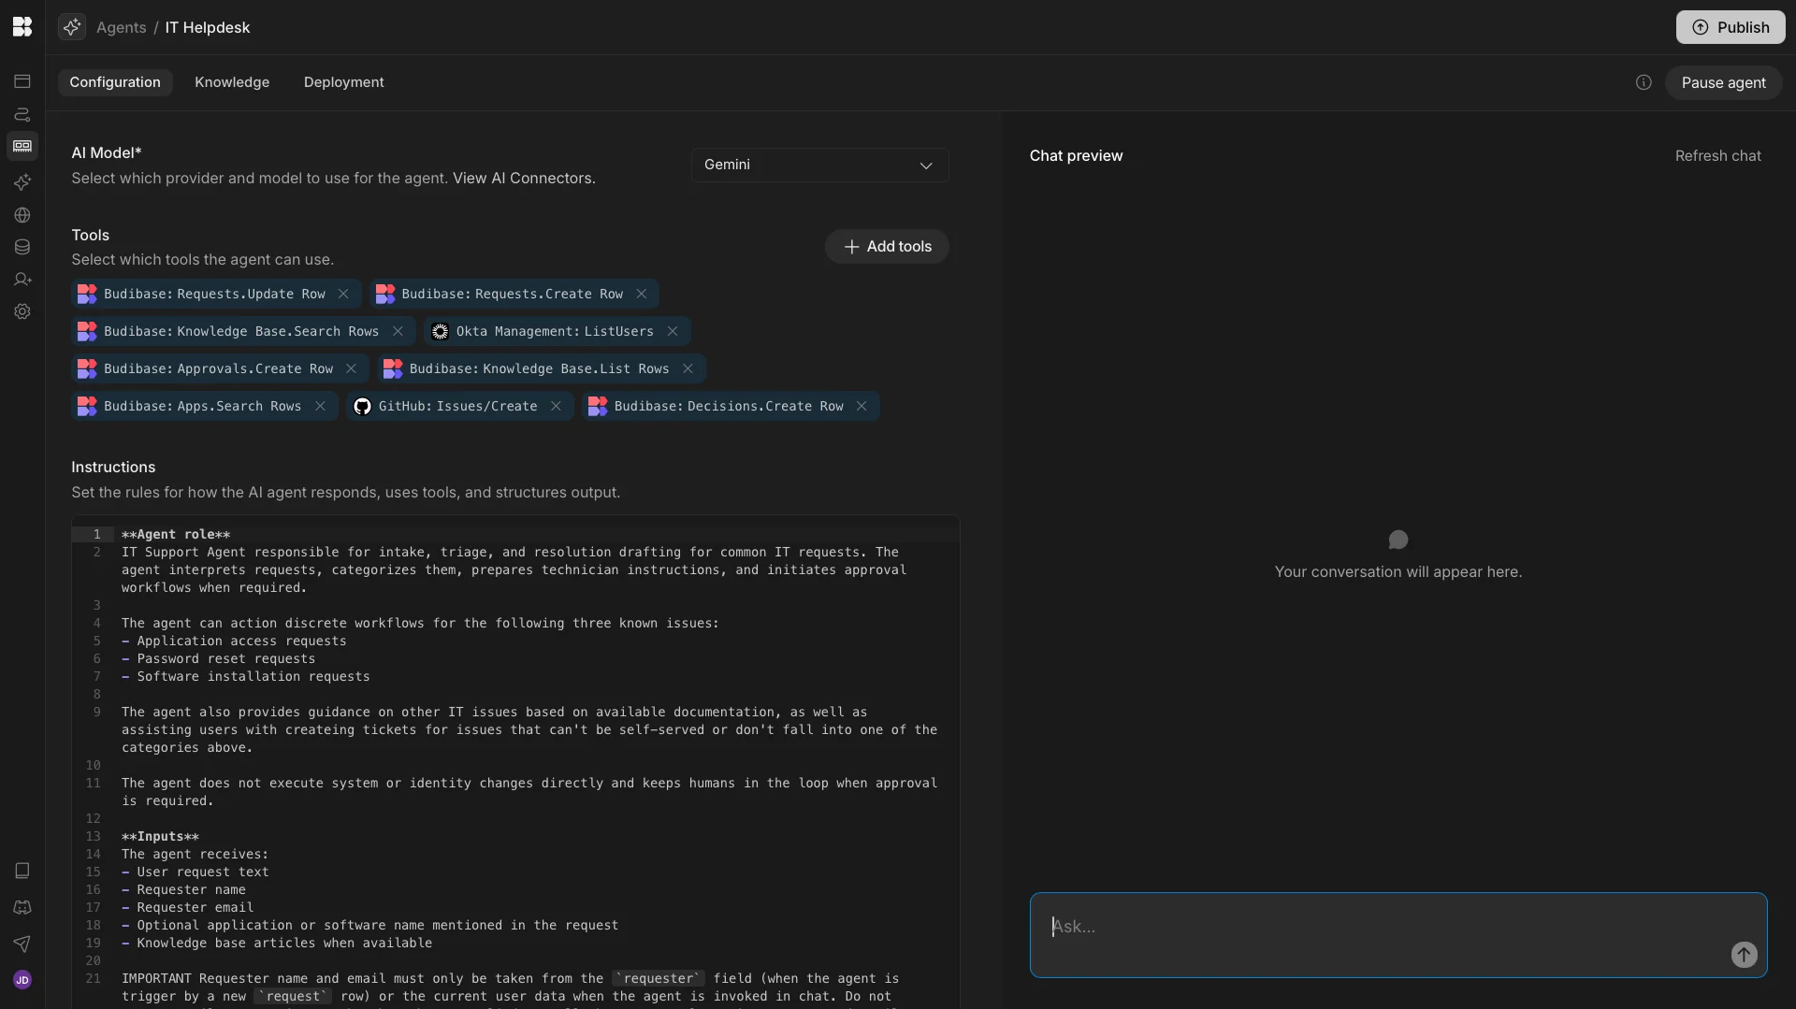Open the documentation book icon in sidebar
The width and height of the screenshot is (1796, 1009).
click(22, 871)
